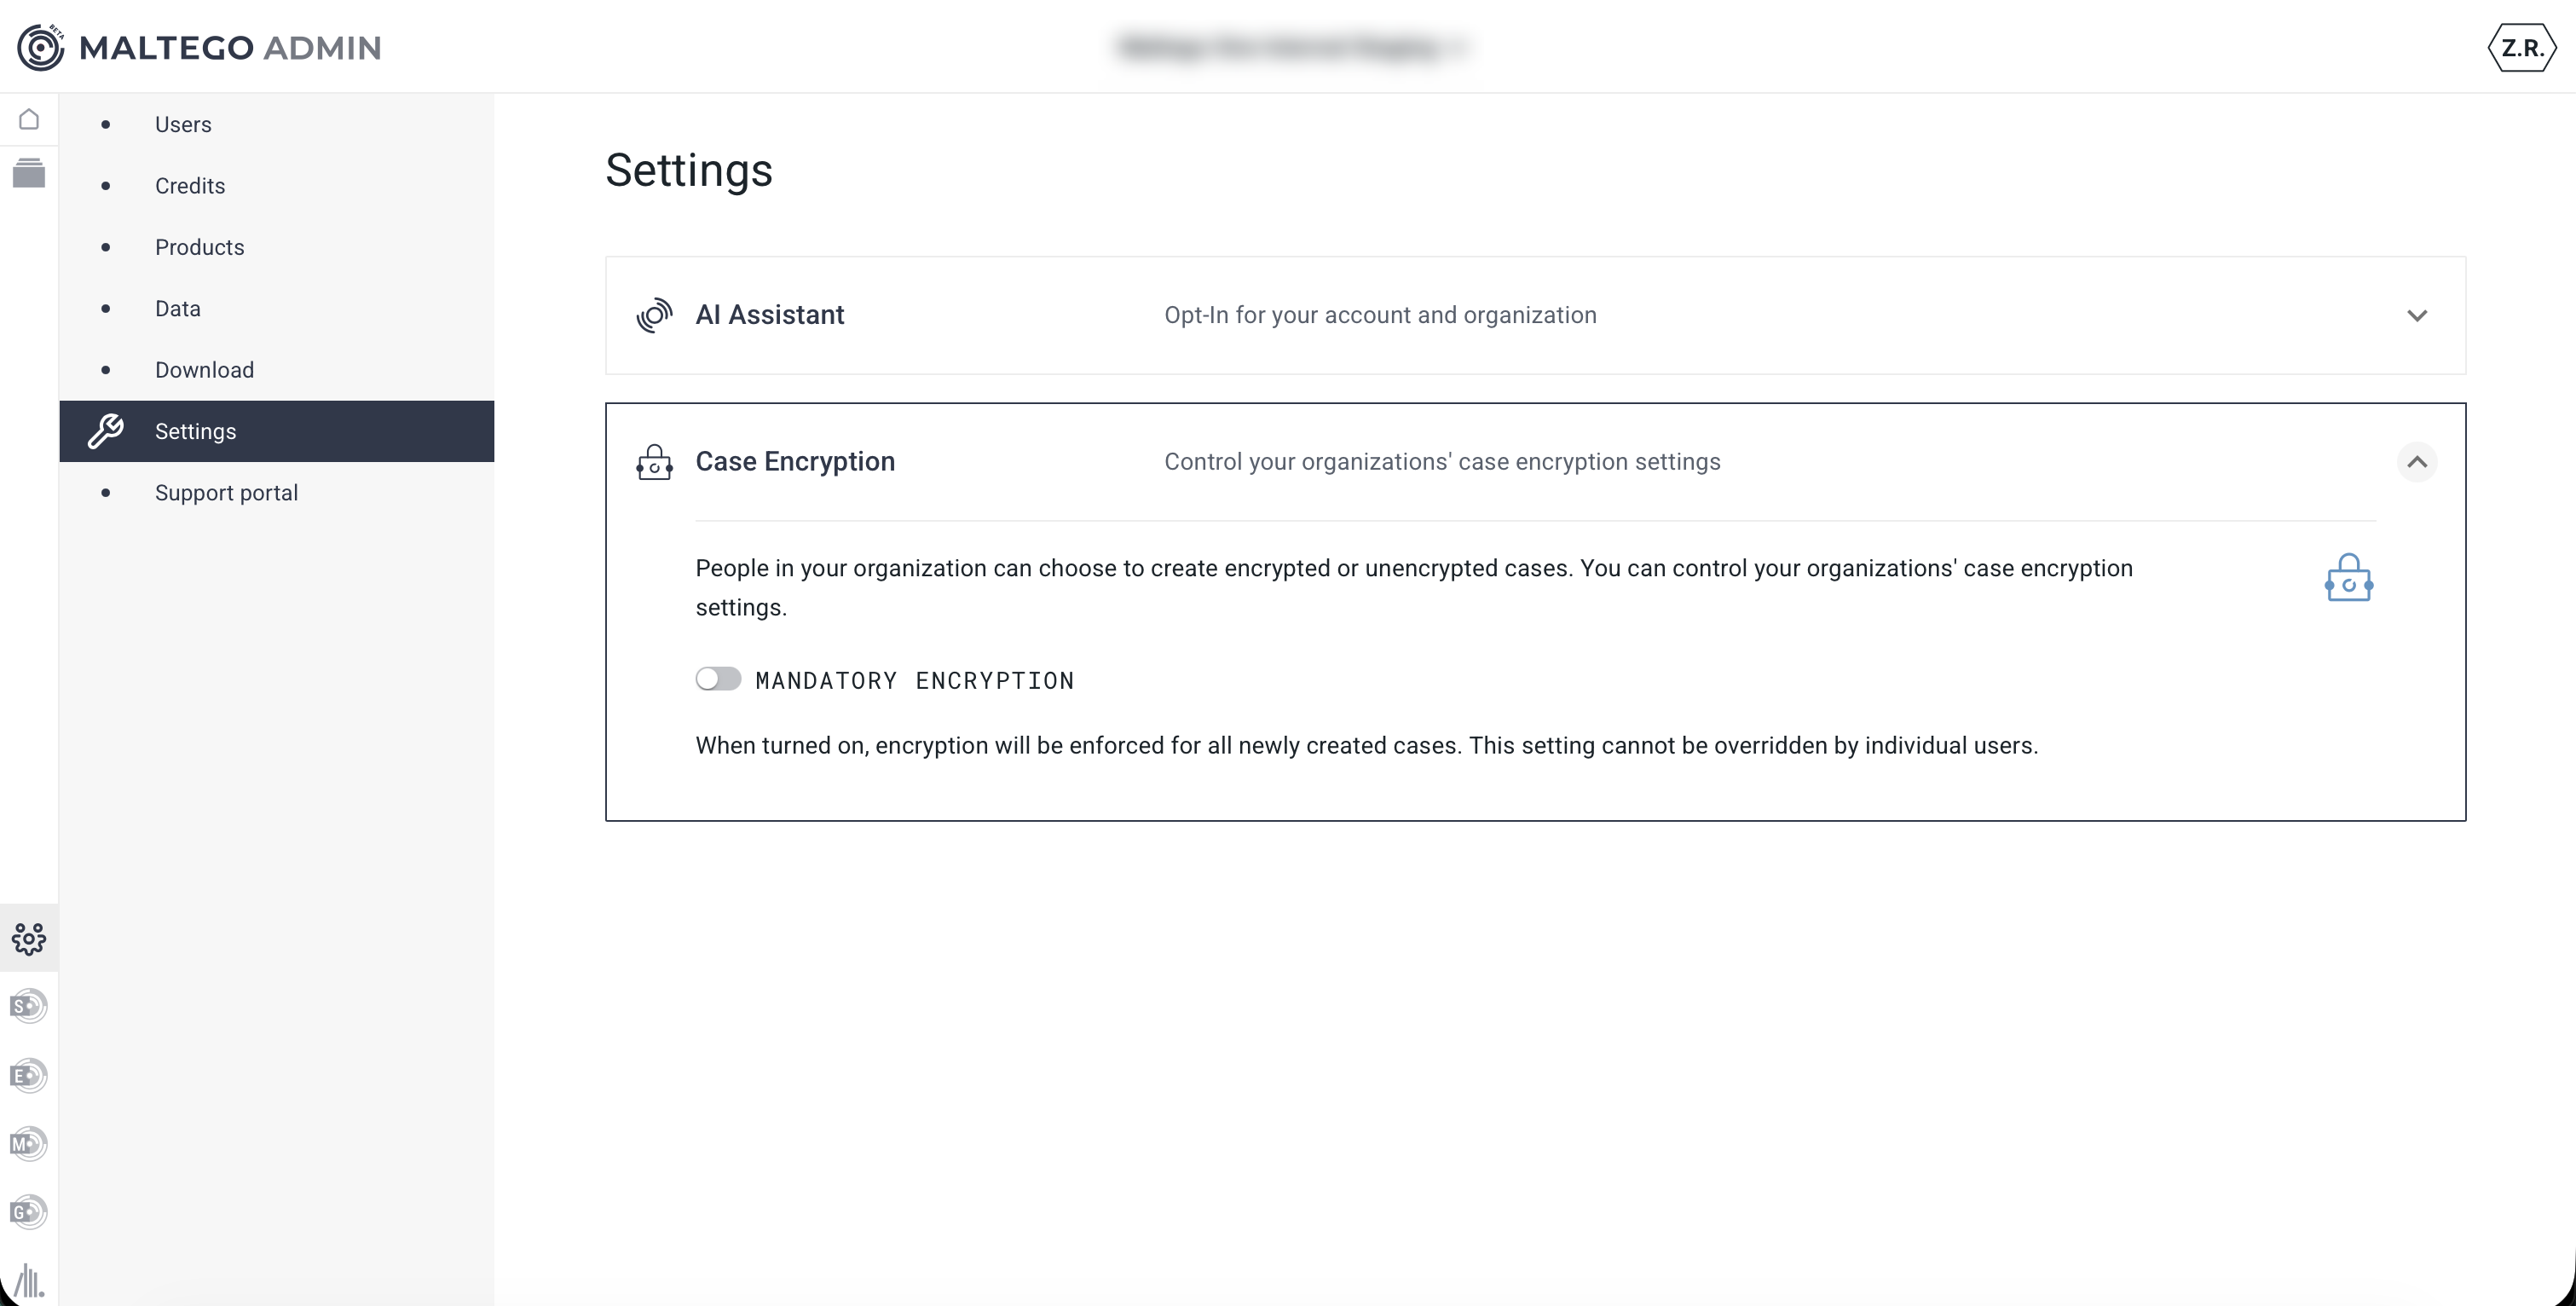Click the blue lock icon in panel

(x=2348, y=578)
